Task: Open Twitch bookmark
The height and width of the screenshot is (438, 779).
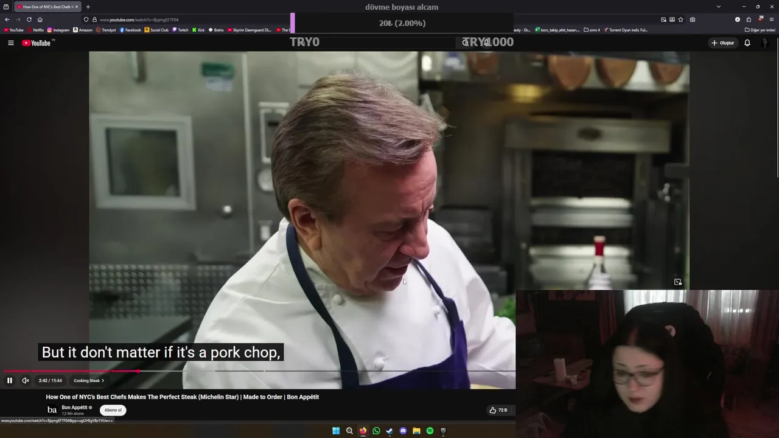Action: coord(180,30)
